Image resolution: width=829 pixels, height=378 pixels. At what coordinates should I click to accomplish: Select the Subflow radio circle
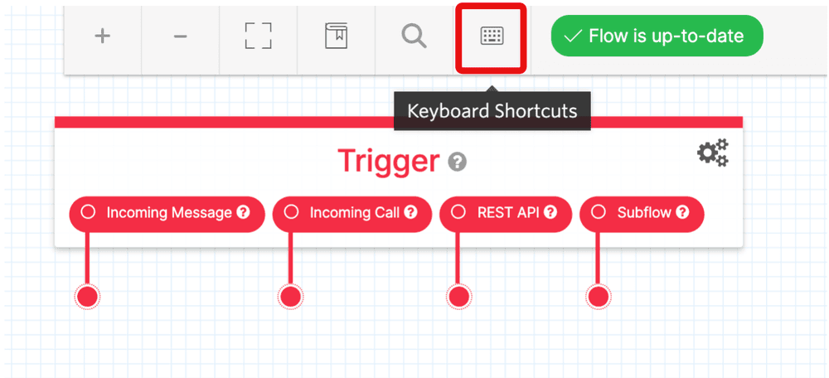tap(598, 212)
